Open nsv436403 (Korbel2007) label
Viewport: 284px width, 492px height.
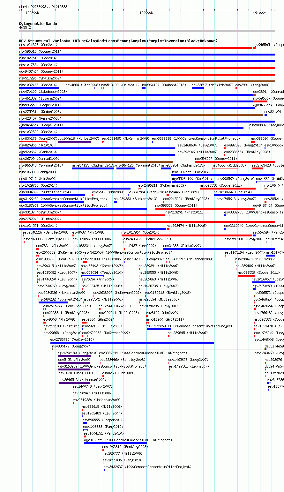[x=102, y=266]
